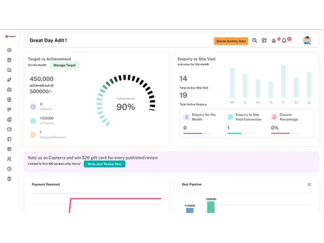The image size is (324, 243).
Task: Click the 'Enquiry vs Site Visit' heading
Action: [196, 59]
